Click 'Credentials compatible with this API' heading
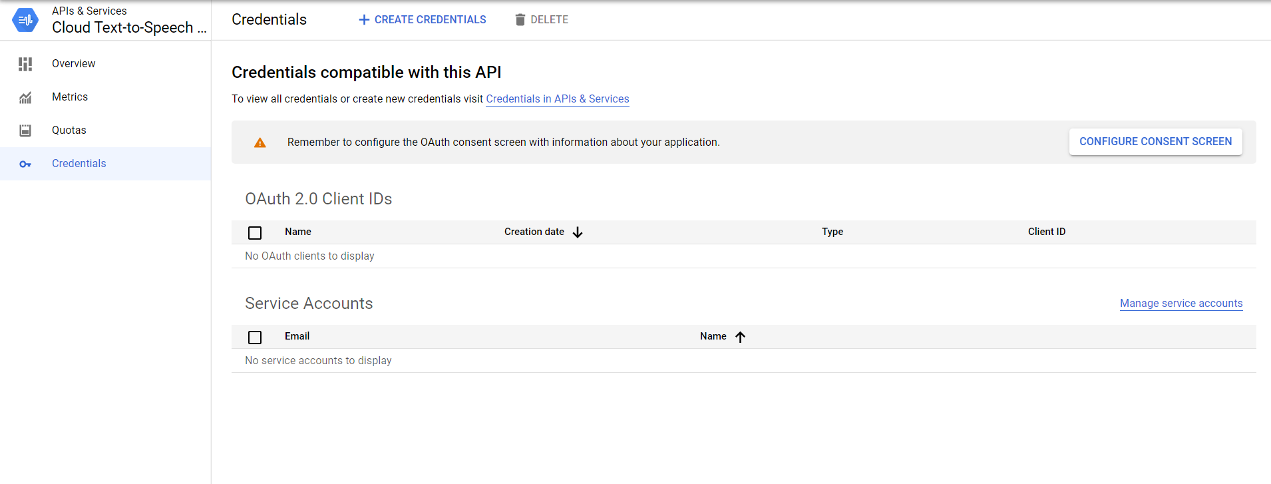This screenshot has height=484, width=1271. coord(367,72)
